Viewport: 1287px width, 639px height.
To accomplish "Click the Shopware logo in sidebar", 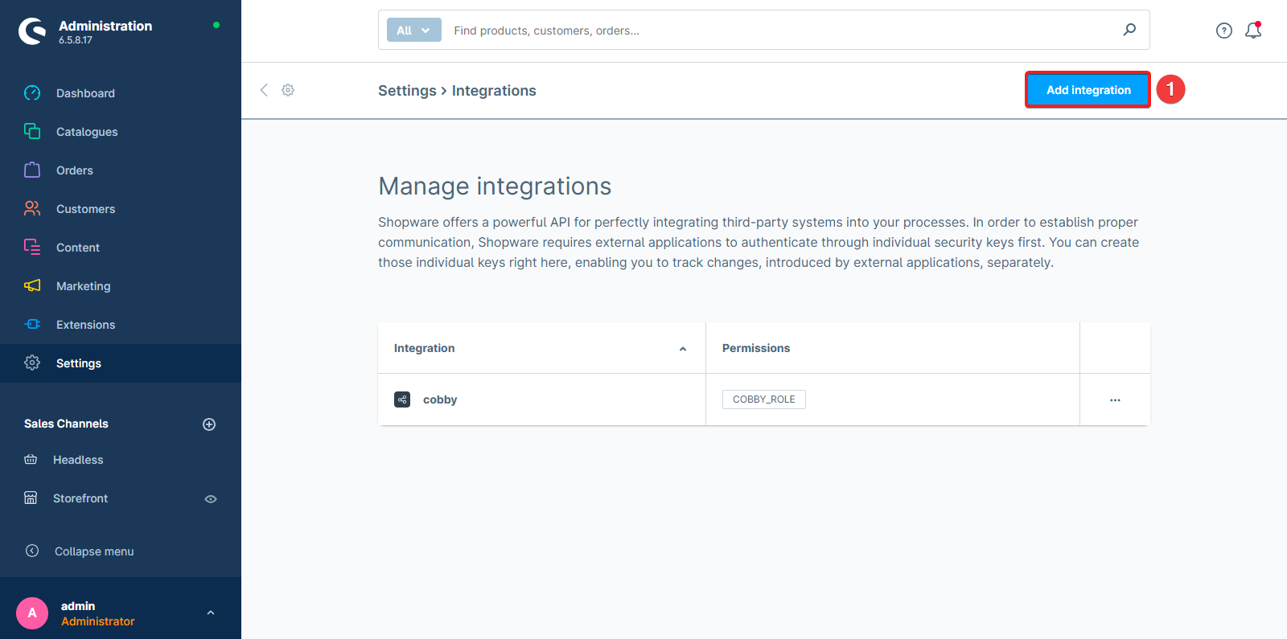I will (x=32, y=31).
